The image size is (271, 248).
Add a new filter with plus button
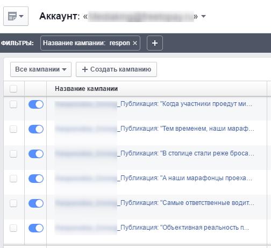coord(155,43)
